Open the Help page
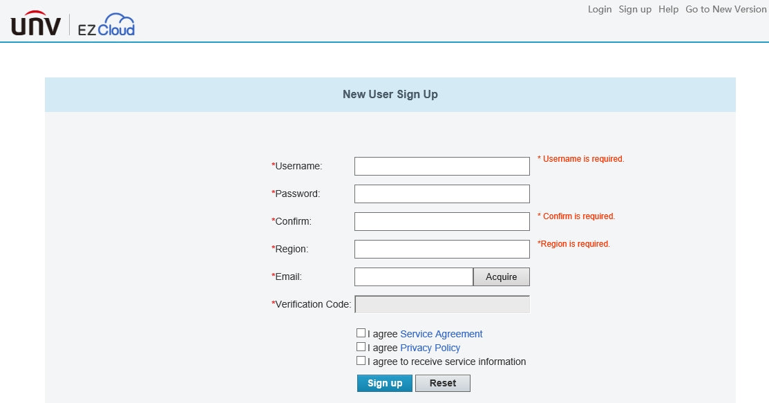Viewport: 769px width, 403px height. tap(668, 9)
